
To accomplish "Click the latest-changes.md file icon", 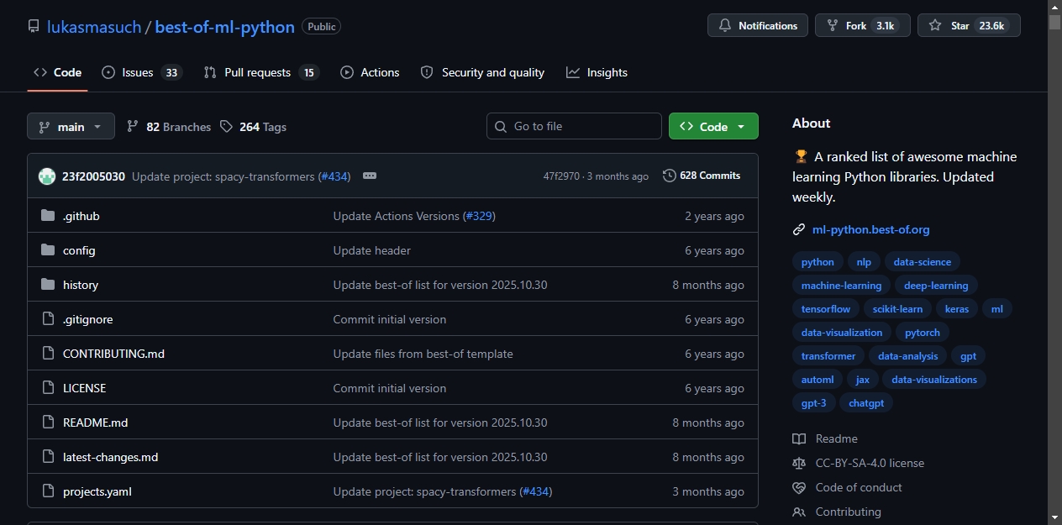I will (48, 457).
